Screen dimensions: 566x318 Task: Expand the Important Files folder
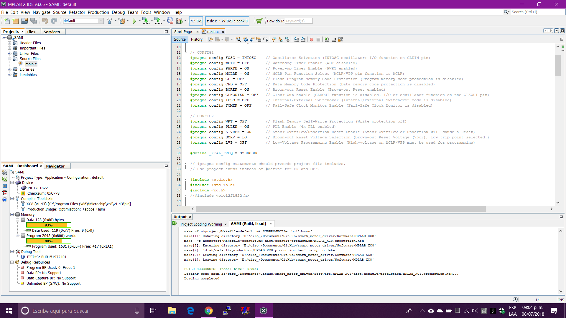pos(9,48)
